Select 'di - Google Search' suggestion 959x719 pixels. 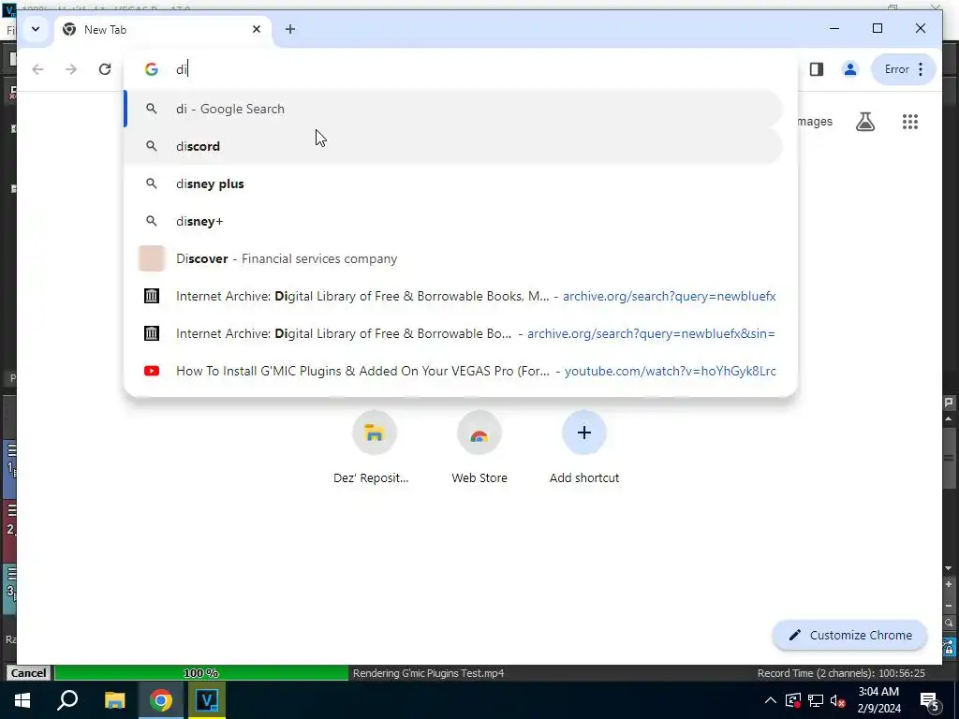(x=454, y=109)
